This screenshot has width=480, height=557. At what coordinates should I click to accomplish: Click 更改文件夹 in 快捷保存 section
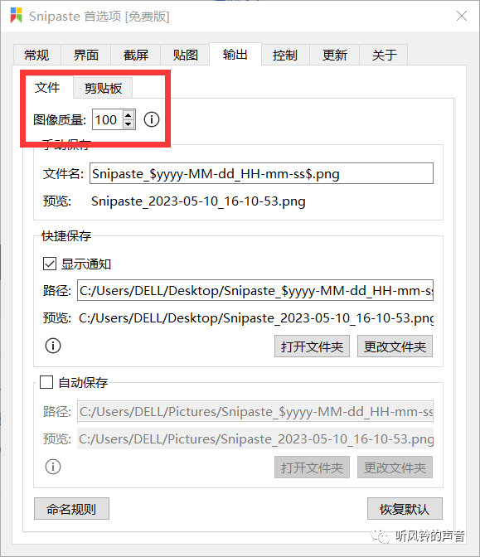point(395,346)
